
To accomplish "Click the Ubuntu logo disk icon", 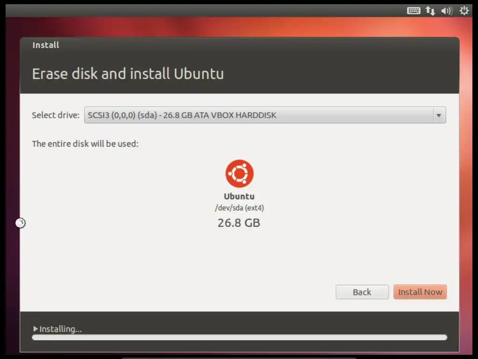I will point(239,173).
